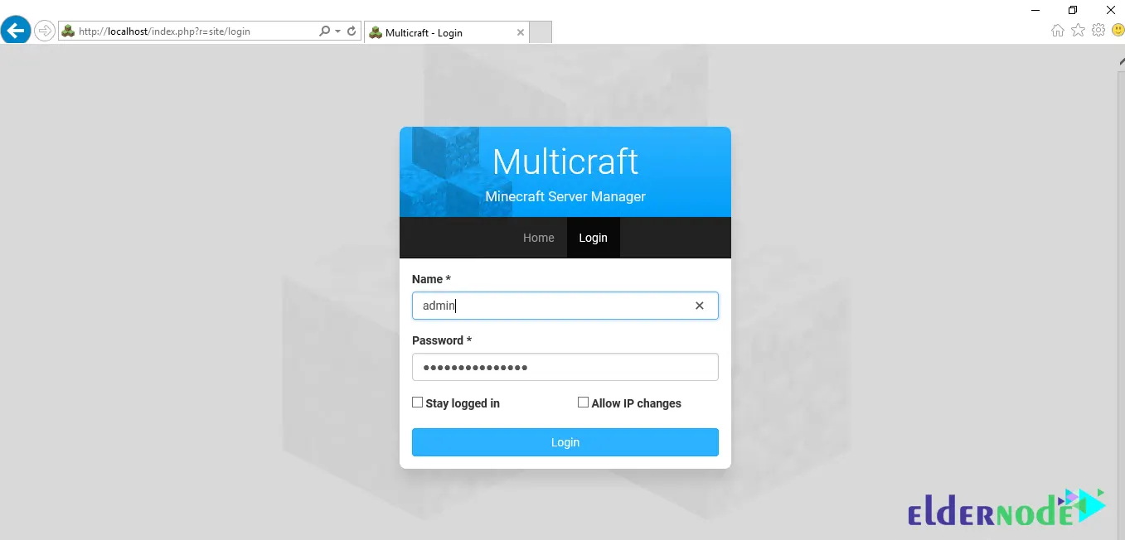The height and width of the screenshot is (540, 1125).
Task: Click the search magnifier in address bar
Action: [325, 31]
